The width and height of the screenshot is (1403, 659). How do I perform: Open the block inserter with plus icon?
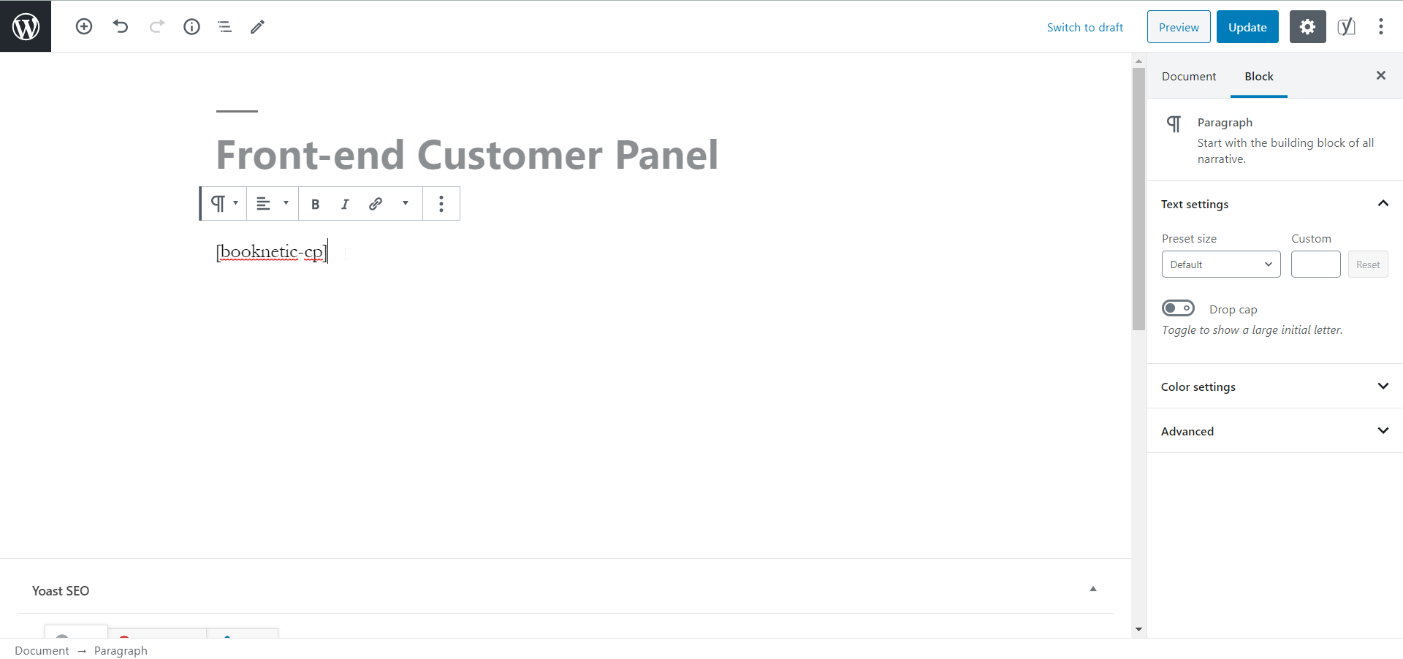[x=83, y=26]
